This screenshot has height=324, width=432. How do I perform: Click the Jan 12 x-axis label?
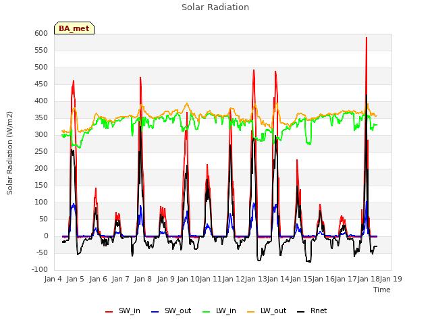point(234,279)
